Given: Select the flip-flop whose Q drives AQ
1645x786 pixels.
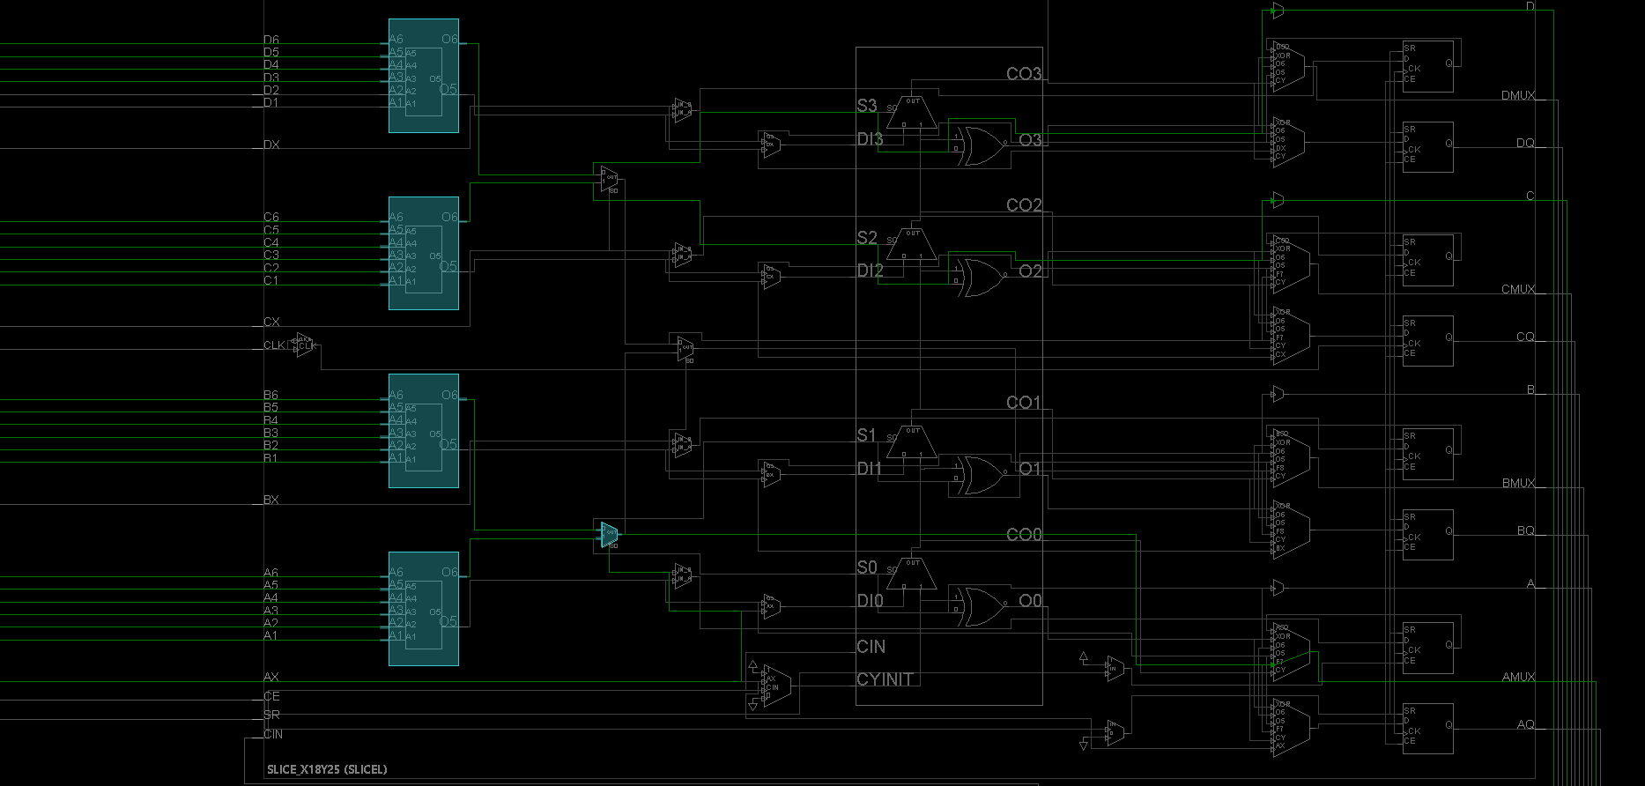Looking at the screenshot, I should tap(1428, 729).
